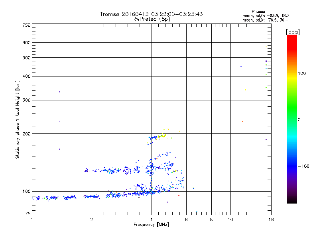Click y-axis tick label '750'
319x239 pixels.
click(27, 25)
